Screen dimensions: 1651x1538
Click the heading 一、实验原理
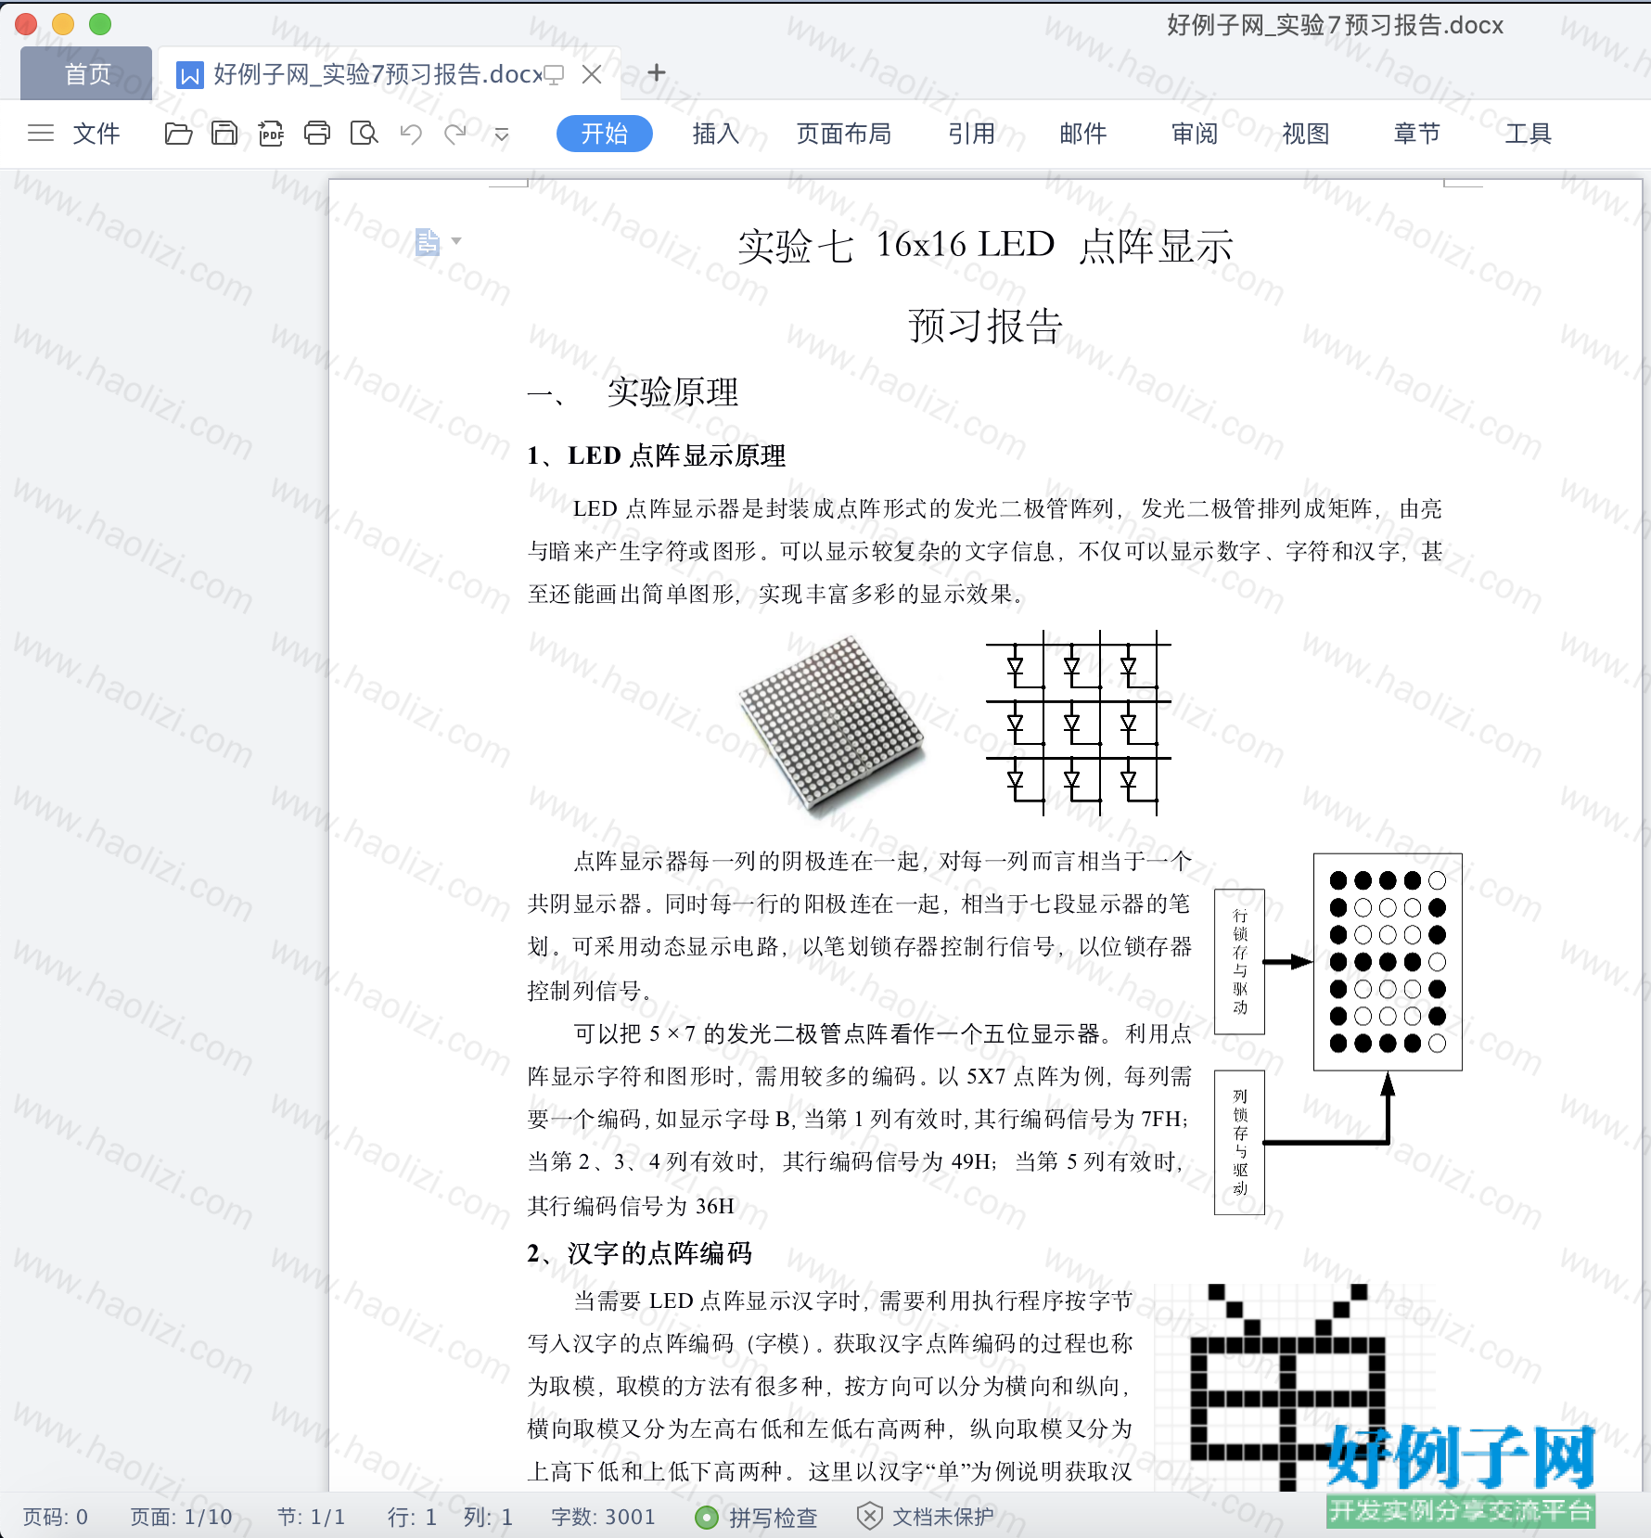coord(633,392)
